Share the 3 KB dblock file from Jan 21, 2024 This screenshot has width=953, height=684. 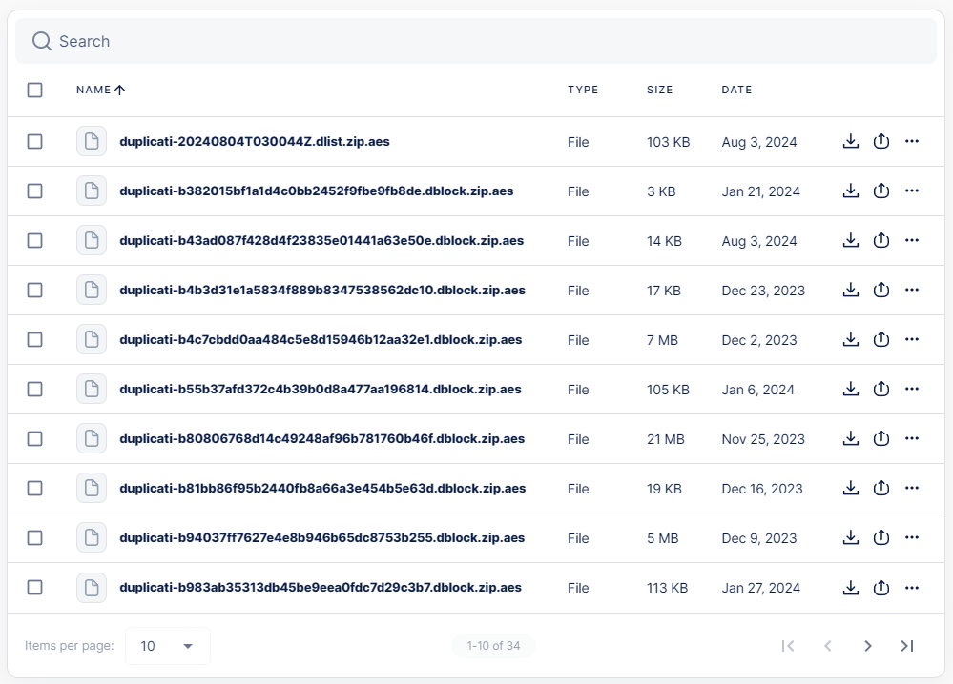[x=881, y=191]
